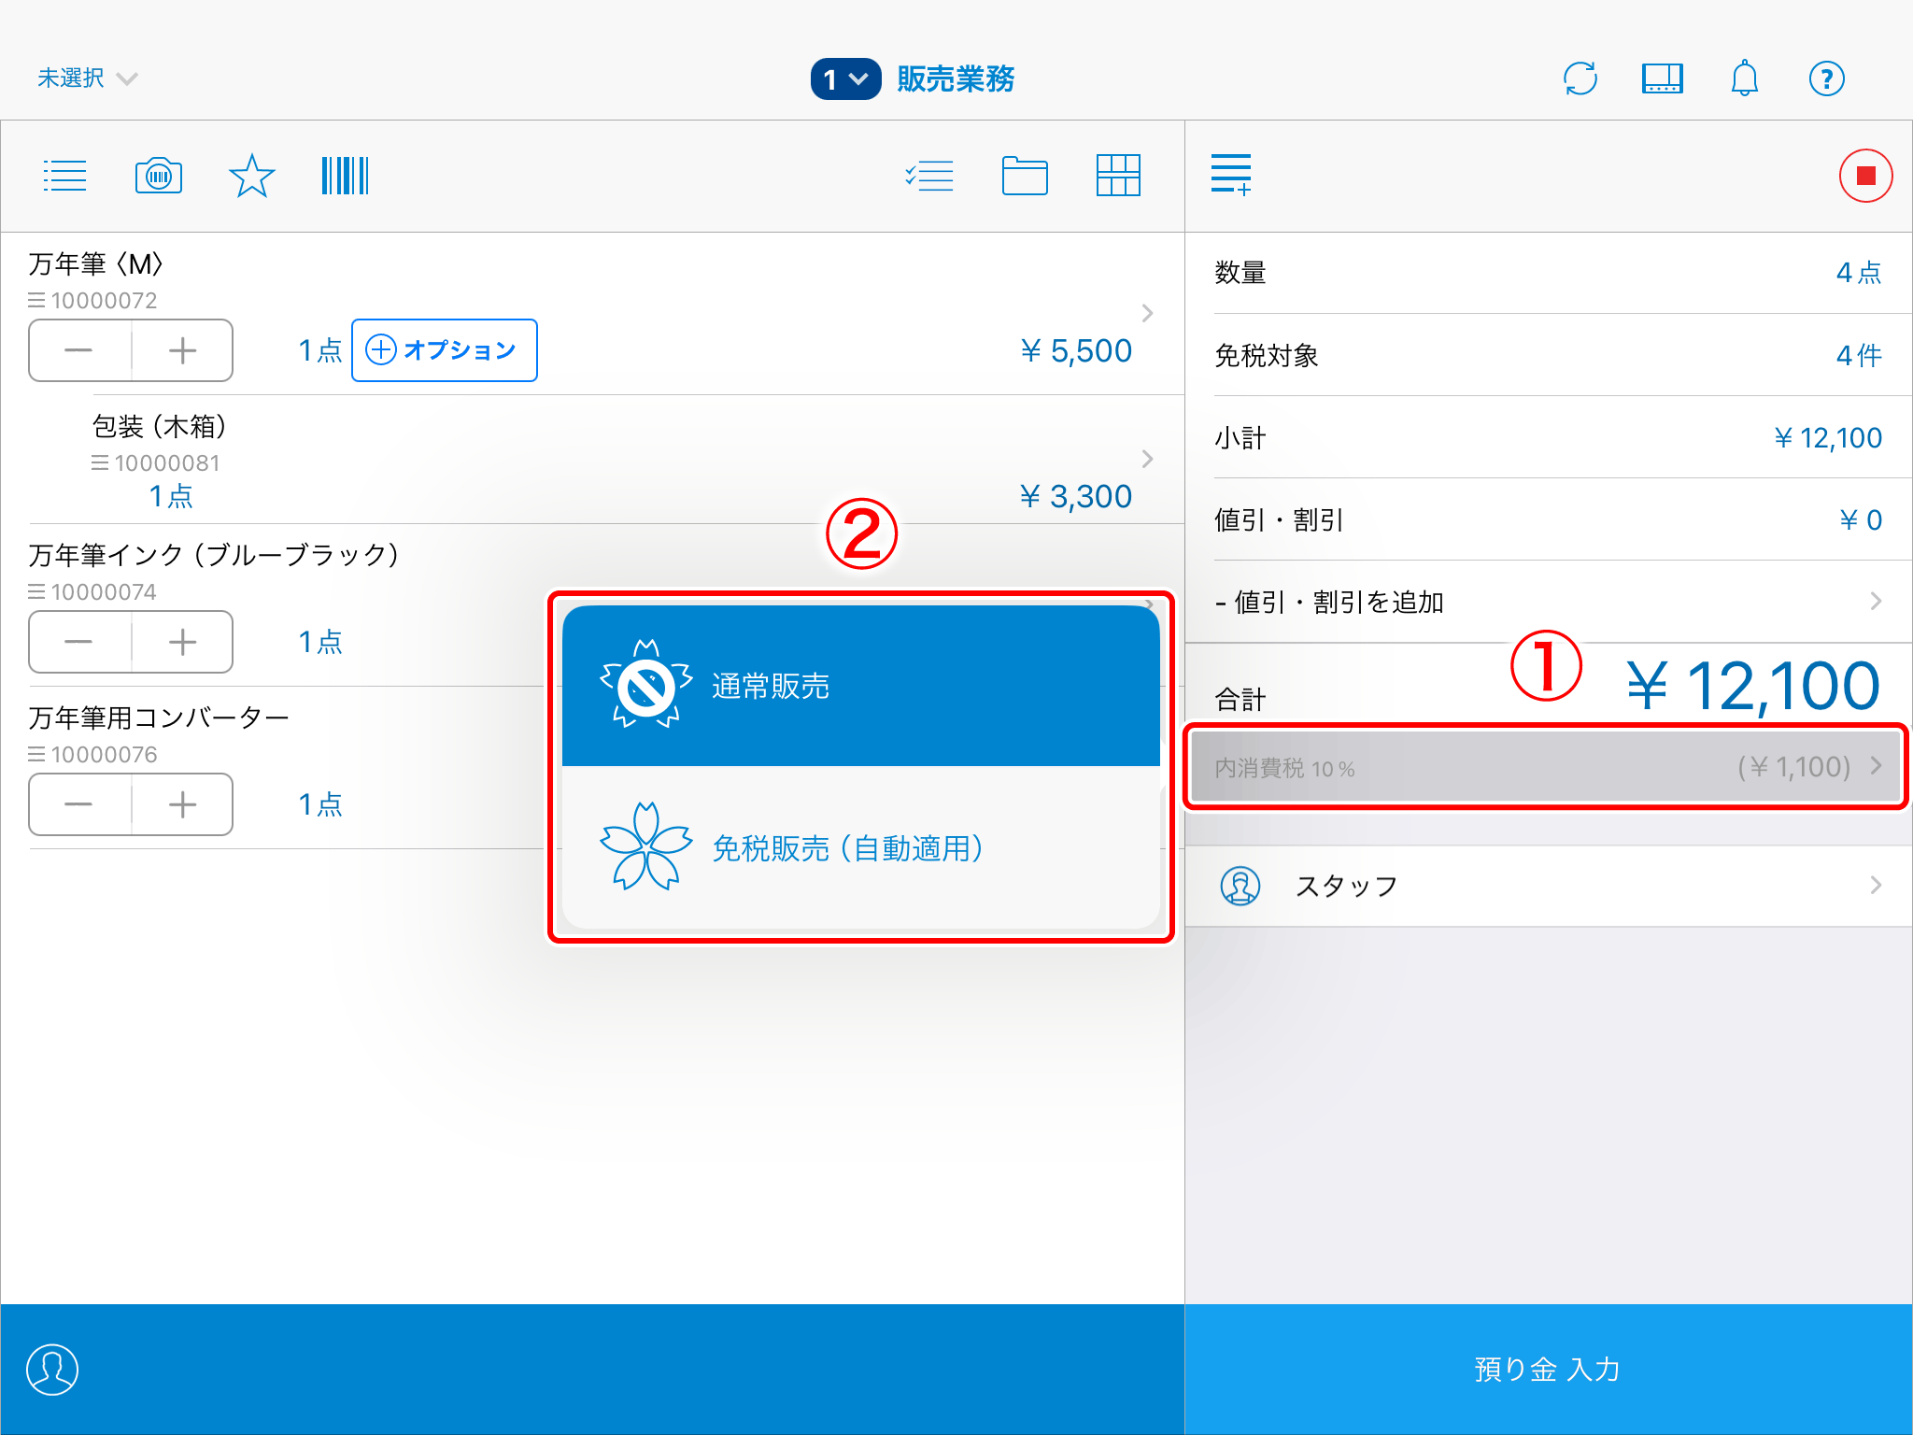Switch to grid layout icon
Screen dimensions: 1913x1435
1118,176
